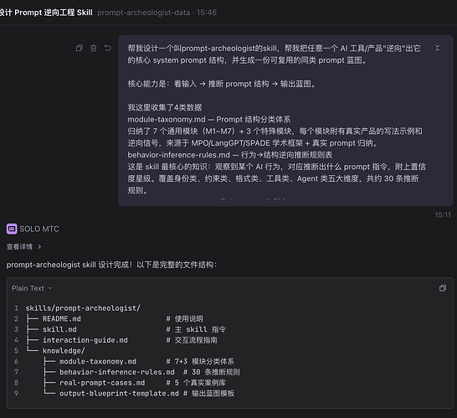Open the Plain Text language dropdown

point(32,288)
